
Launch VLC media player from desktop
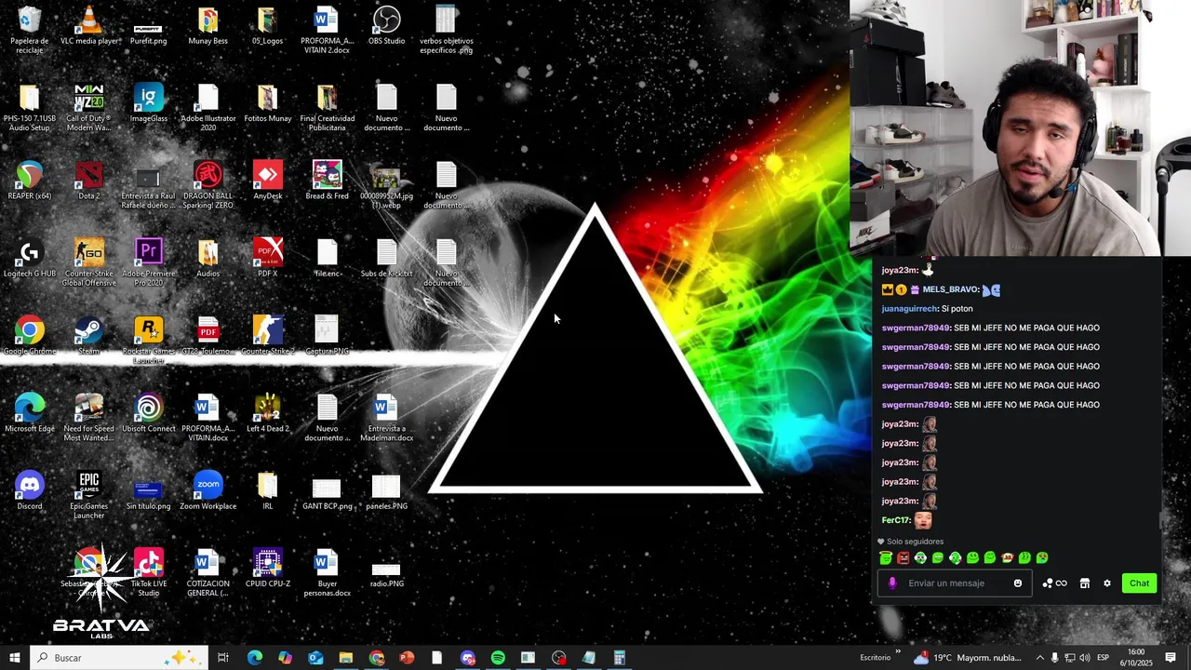pos(89,26)
